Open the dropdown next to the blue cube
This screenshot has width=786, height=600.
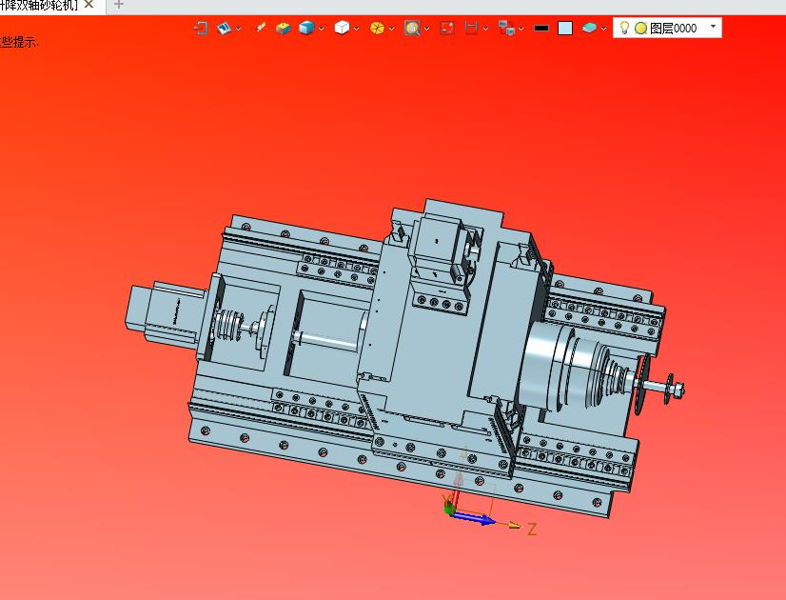click(x=321, y=29)
